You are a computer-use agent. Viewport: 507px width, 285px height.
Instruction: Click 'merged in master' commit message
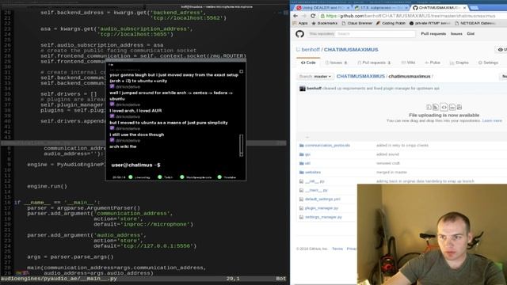click(x=391, y=173)
